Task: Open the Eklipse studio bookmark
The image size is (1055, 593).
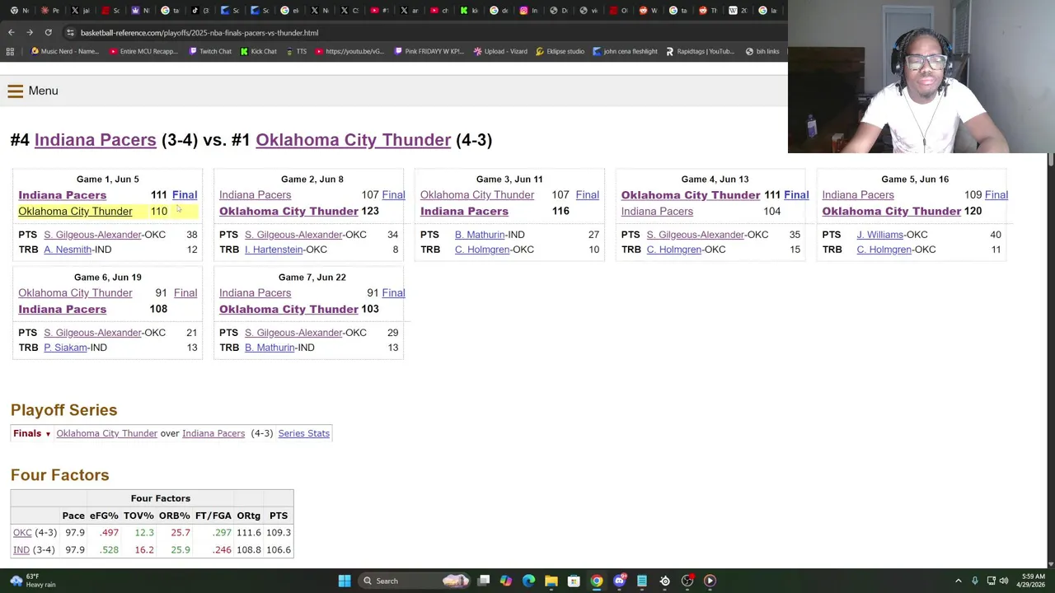Action: click(560, 51)
